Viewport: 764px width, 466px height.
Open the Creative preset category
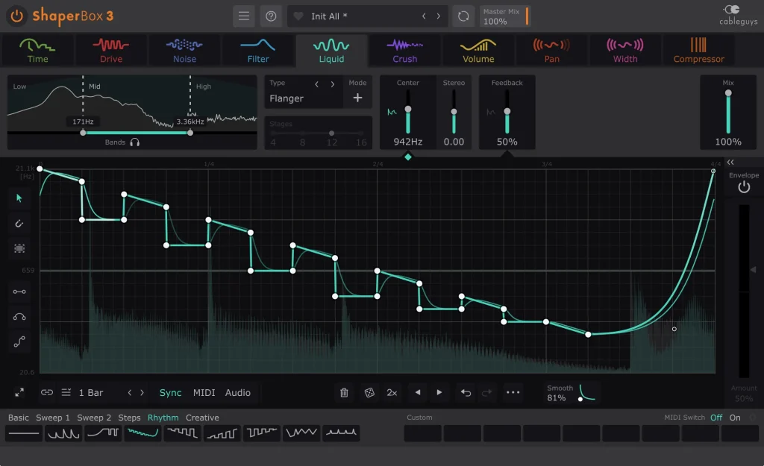(x=202, y=418)
